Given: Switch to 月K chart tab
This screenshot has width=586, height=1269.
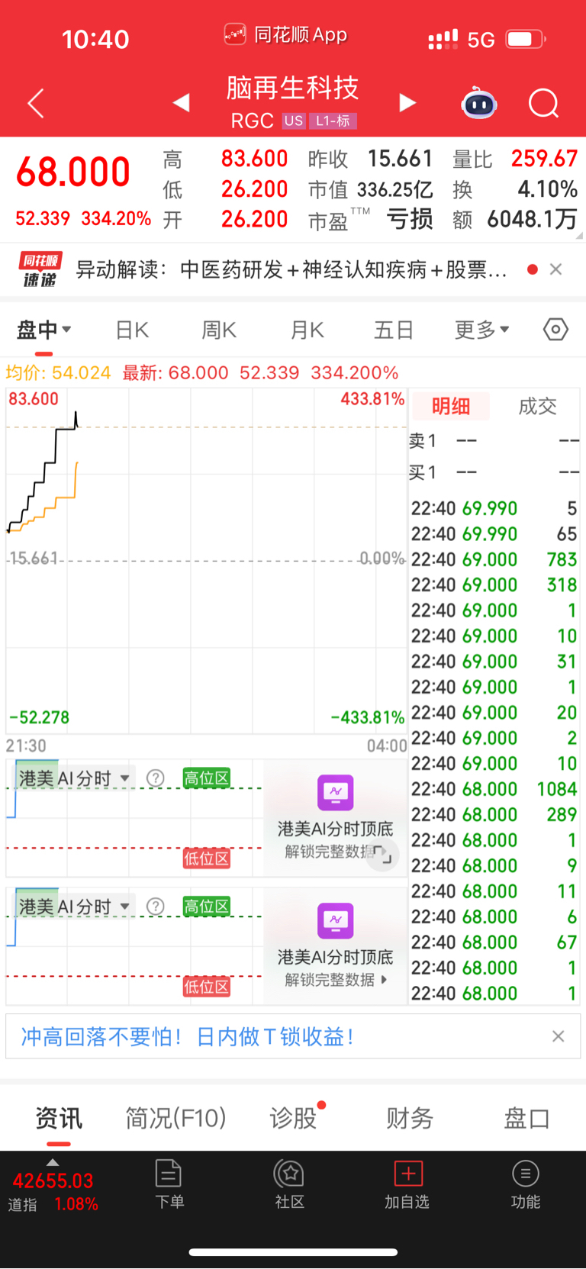Looking at the screenshot, I should pyautogui.click(x=307, y=330).
